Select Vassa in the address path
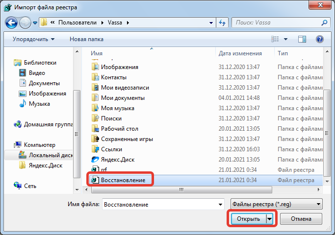This screenshot has width=335, height=235. 115,23
